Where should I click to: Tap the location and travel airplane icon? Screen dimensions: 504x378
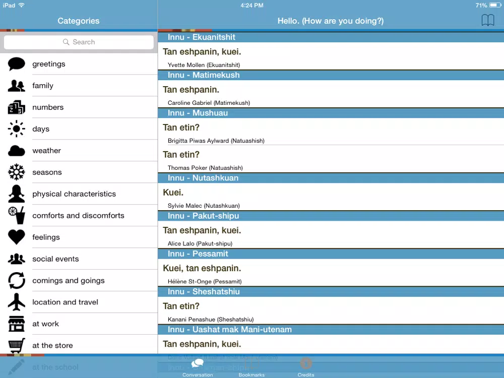[x=17, y=302]
